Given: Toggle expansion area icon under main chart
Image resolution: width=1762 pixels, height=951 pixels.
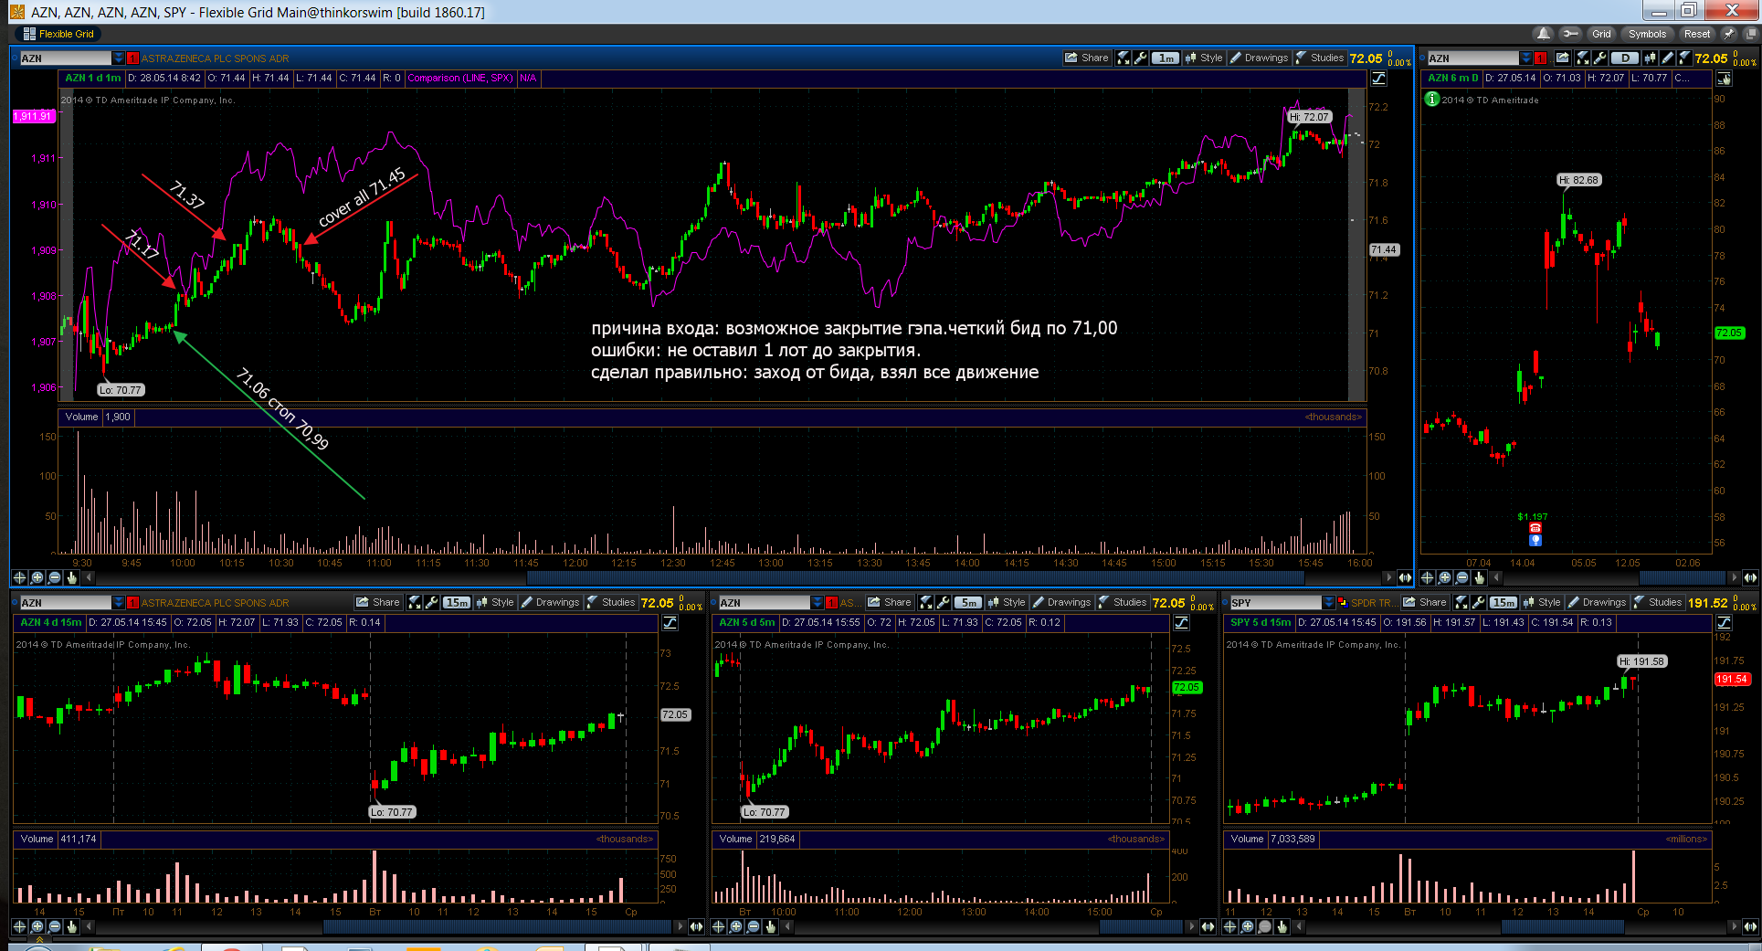Looking at the screenshot, I should [1405, 577].
